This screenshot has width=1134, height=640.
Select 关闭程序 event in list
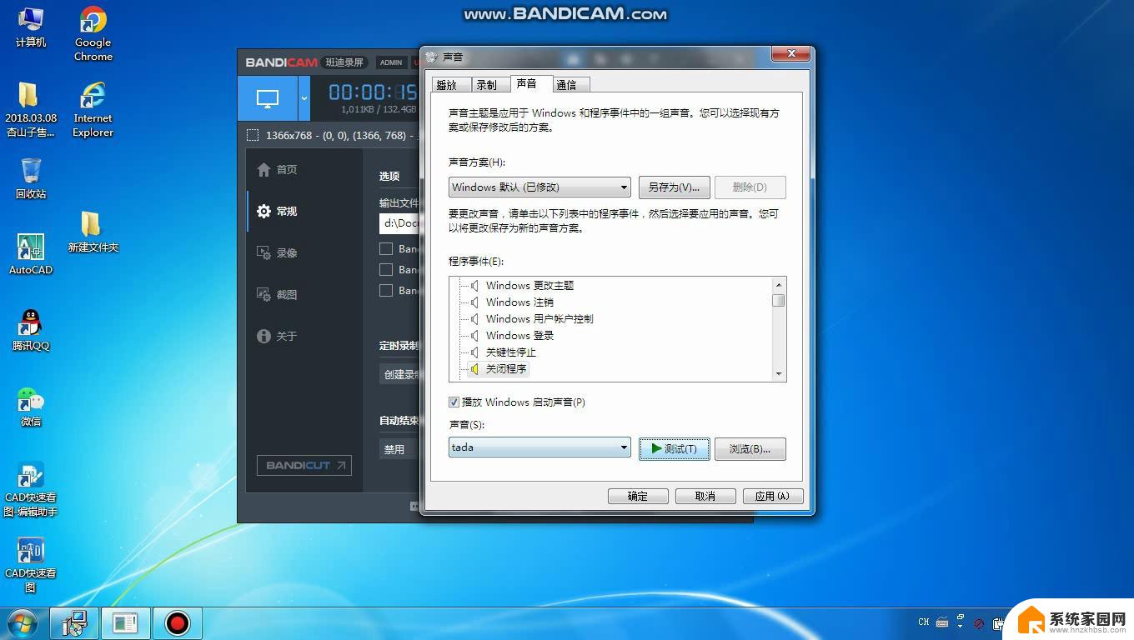[x=506, y=368]
